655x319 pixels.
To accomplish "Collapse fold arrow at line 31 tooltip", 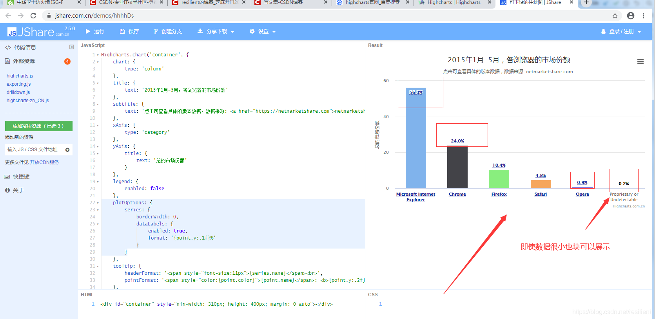I will [98, 267].
